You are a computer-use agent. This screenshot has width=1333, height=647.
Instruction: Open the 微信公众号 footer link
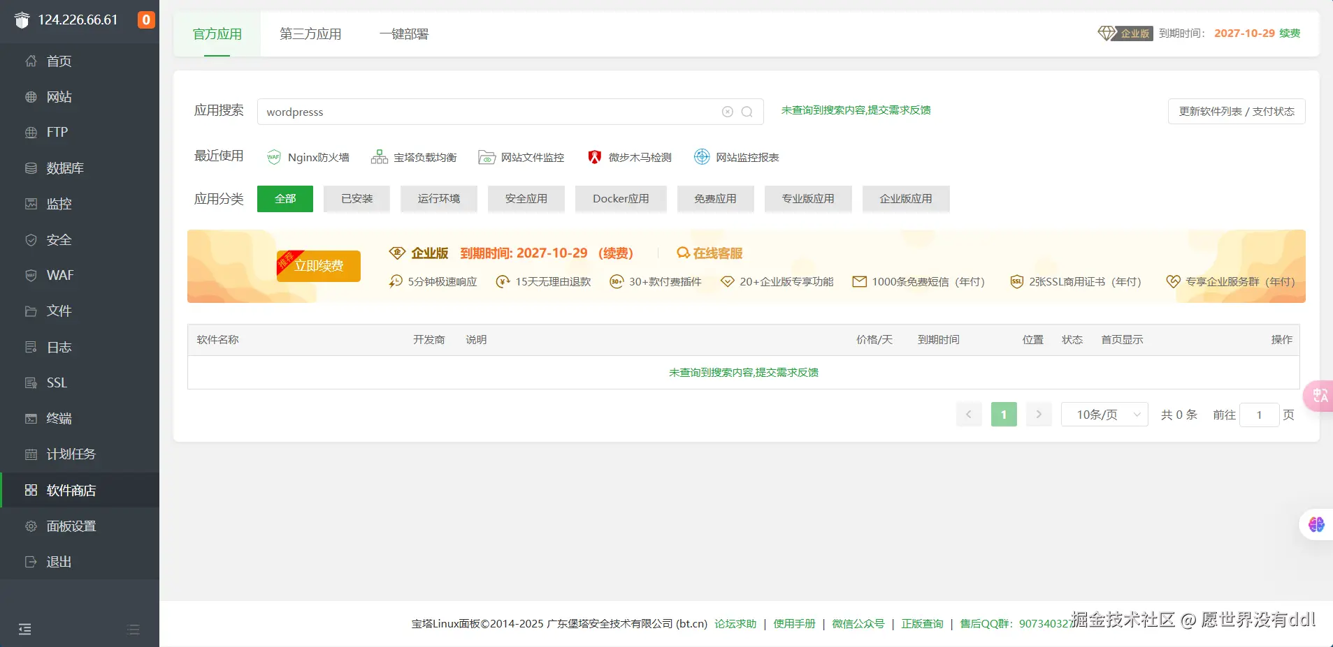click(x=858, y=624)
